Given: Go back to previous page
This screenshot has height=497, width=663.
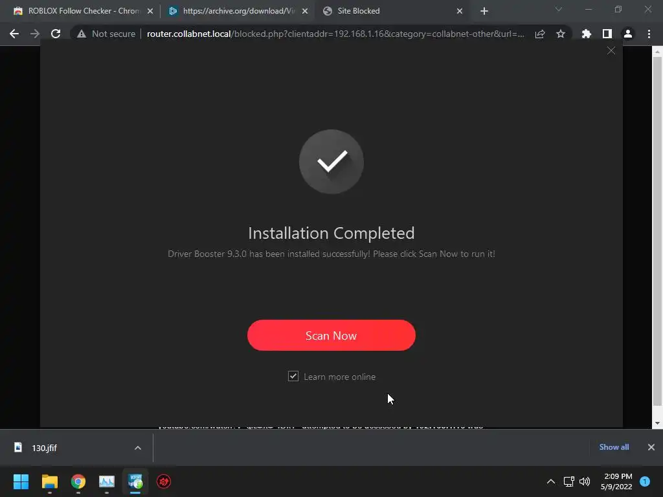Looking at the screenshot, I should point(14,34).
